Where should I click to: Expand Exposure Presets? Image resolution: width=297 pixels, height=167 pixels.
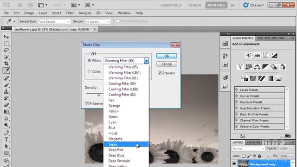click(236, 102)
